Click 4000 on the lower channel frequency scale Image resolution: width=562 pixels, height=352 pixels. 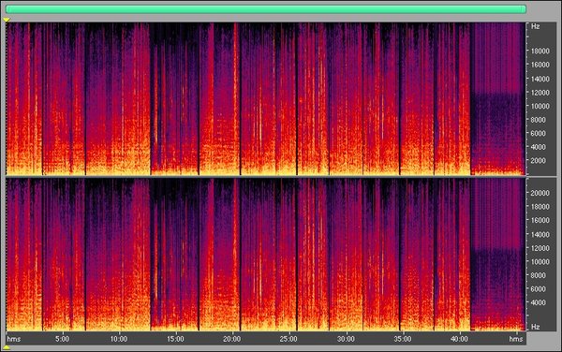pos(539,302)
